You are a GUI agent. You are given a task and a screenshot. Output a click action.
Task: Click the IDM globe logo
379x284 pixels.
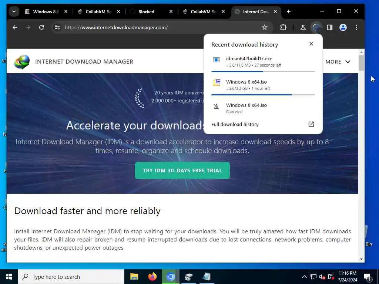[x=22, y=62]
